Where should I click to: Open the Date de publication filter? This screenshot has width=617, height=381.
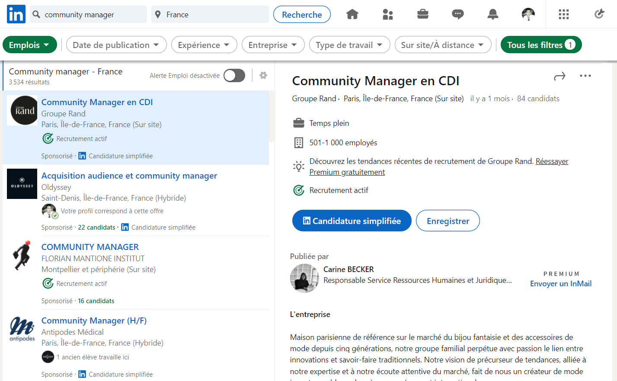pyautogui.click(x=116, y=45)
